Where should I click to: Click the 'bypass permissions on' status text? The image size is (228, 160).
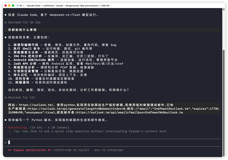(x=32, y=150)
